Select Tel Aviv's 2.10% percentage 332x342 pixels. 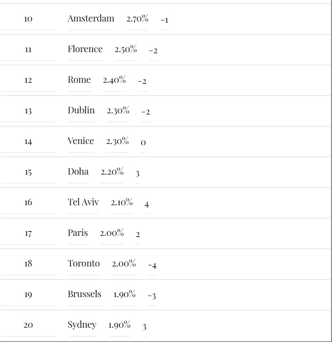click(122, 202)
